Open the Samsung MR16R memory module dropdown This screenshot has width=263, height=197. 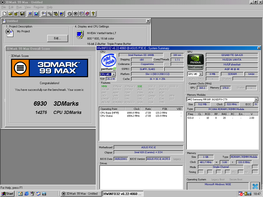click(x=256, y=100)
